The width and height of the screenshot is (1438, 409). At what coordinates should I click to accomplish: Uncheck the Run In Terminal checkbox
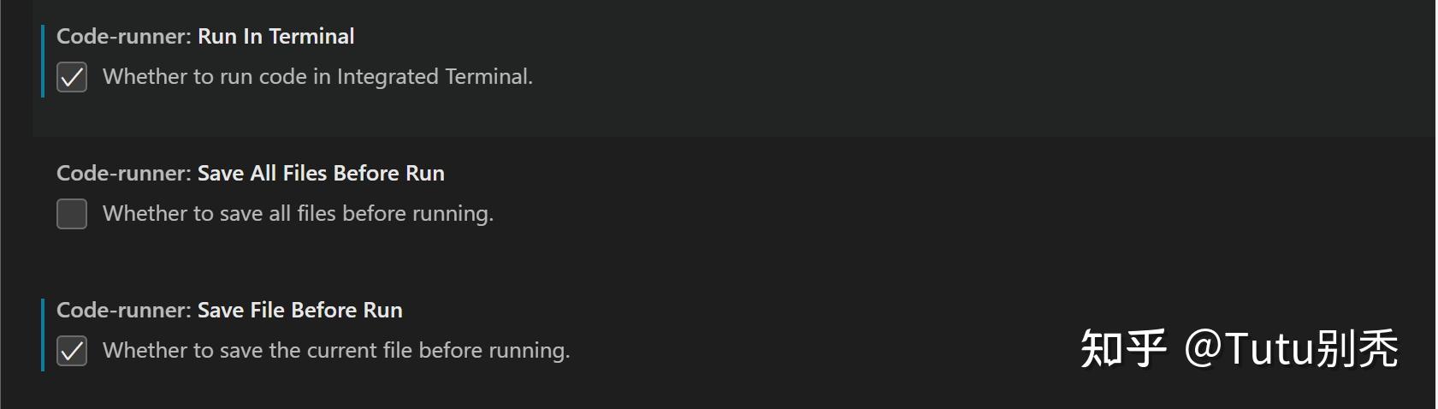[x=72, y=77]
